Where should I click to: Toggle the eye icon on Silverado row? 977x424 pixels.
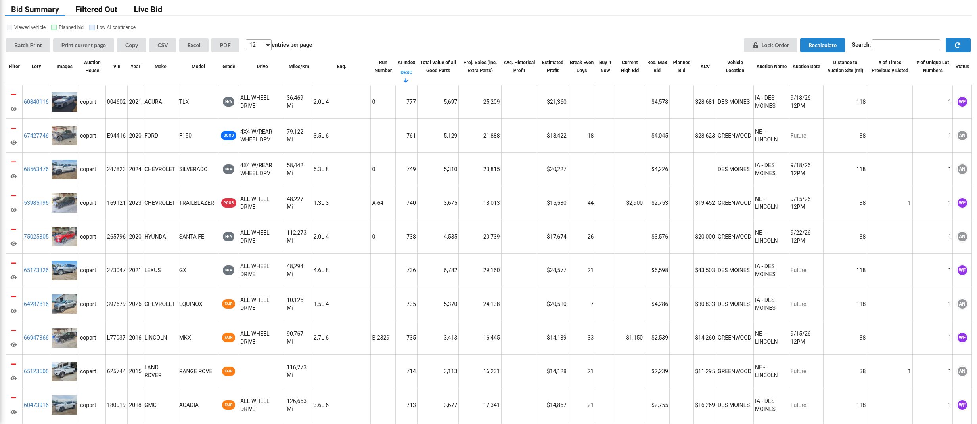13,176
